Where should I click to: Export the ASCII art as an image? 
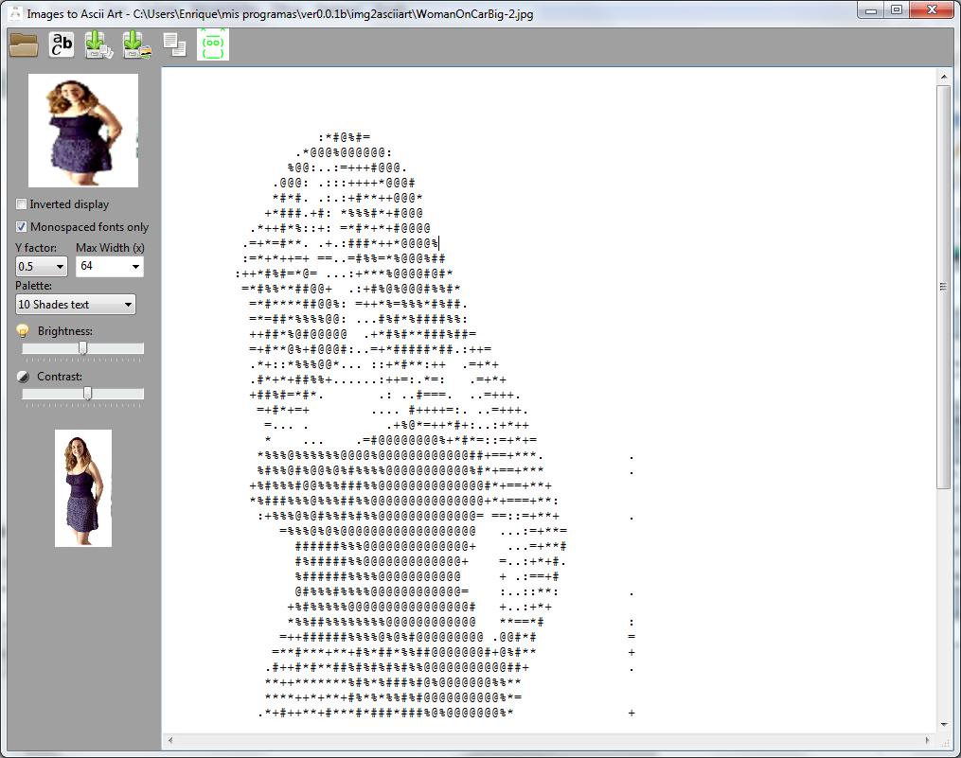(136, 44)
